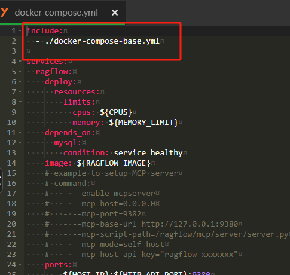Click the 'mysql:' key

tap(68, 143)
